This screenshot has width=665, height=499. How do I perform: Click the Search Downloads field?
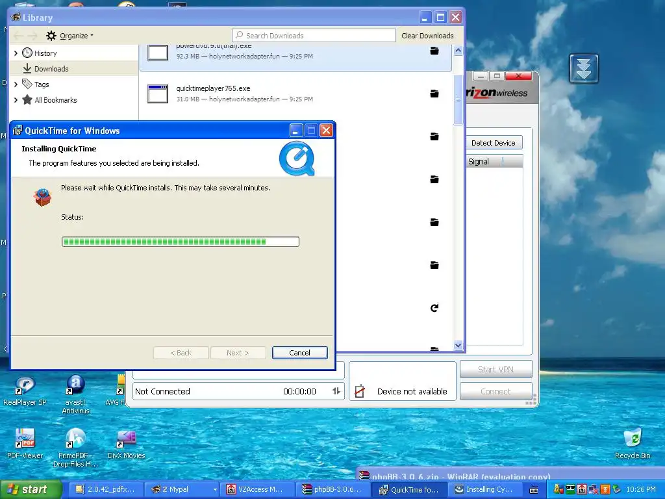tap(314, 36)
